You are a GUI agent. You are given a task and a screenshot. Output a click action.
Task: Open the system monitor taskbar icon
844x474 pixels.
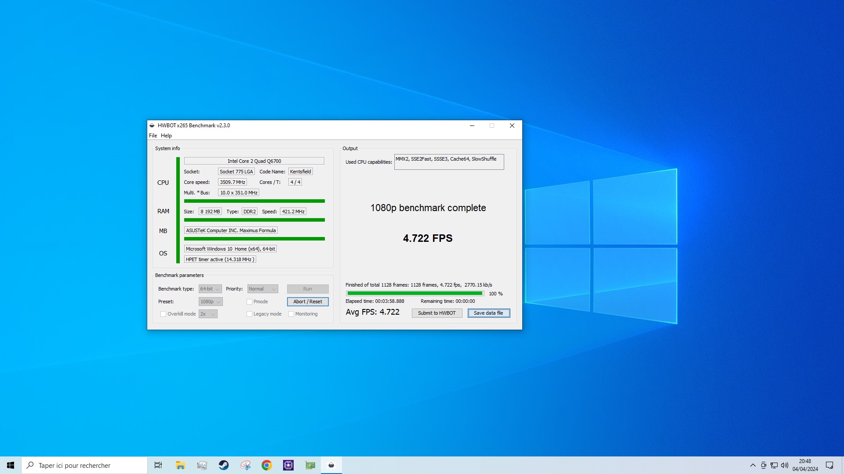(x=202, y=465)
